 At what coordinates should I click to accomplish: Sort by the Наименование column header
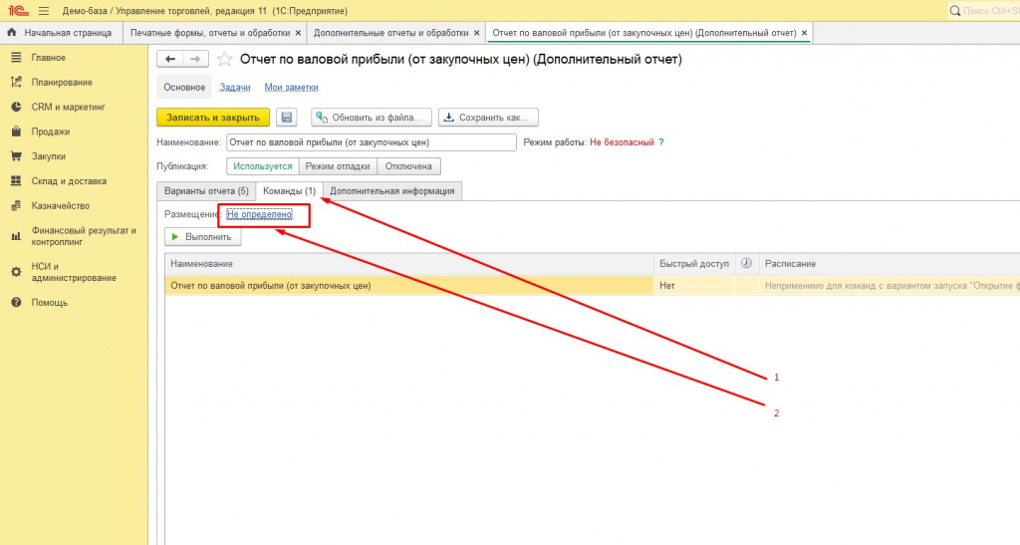coord(409,263)
